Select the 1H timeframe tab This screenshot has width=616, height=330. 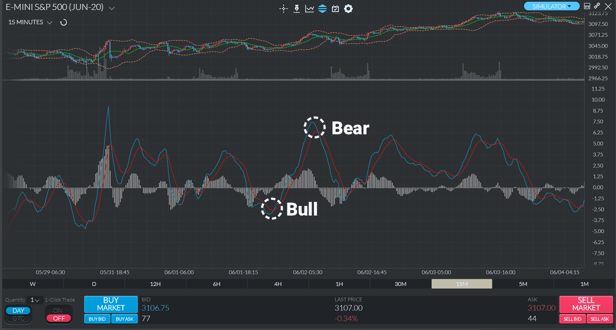[x=339, y=284]
